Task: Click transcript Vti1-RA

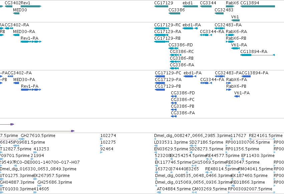Action: [x=239, y=45]
